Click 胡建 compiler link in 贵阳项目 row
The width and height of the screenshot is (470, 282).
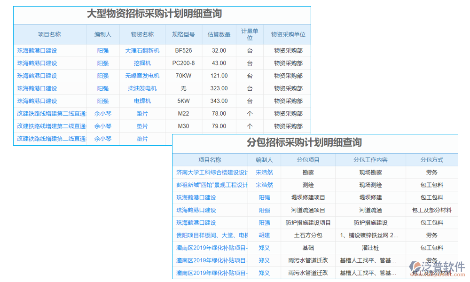coord(264,235)
